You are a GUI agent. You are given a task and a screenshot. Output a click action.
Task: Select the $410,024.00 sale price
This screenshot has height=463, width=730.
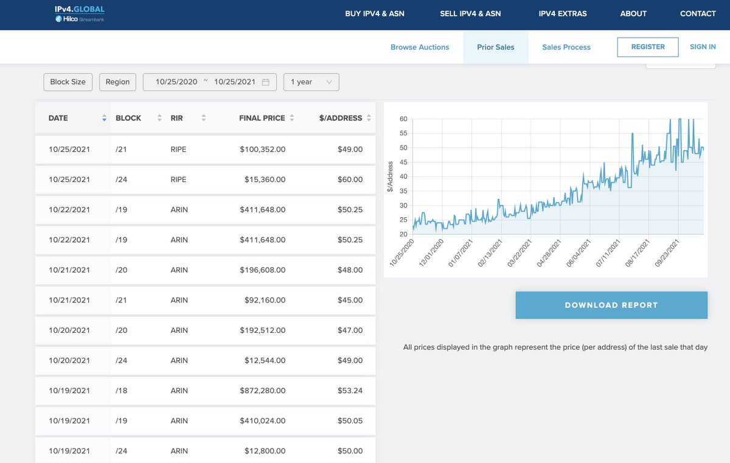[263, 420]
